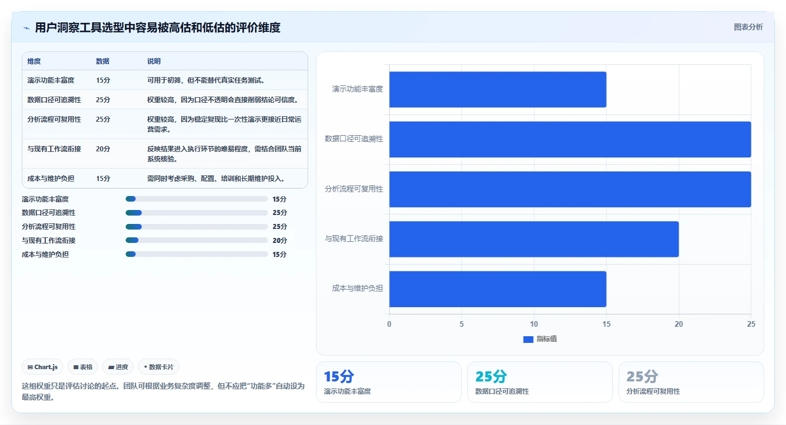Click the axis tick value 20
Image resolution: width=786 pixels, height=425 pixels.
pyautogui.click(x=679, y=324)
